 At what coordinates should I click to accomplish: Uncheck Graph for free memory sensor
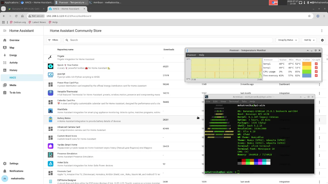click(x=316, y=76)
